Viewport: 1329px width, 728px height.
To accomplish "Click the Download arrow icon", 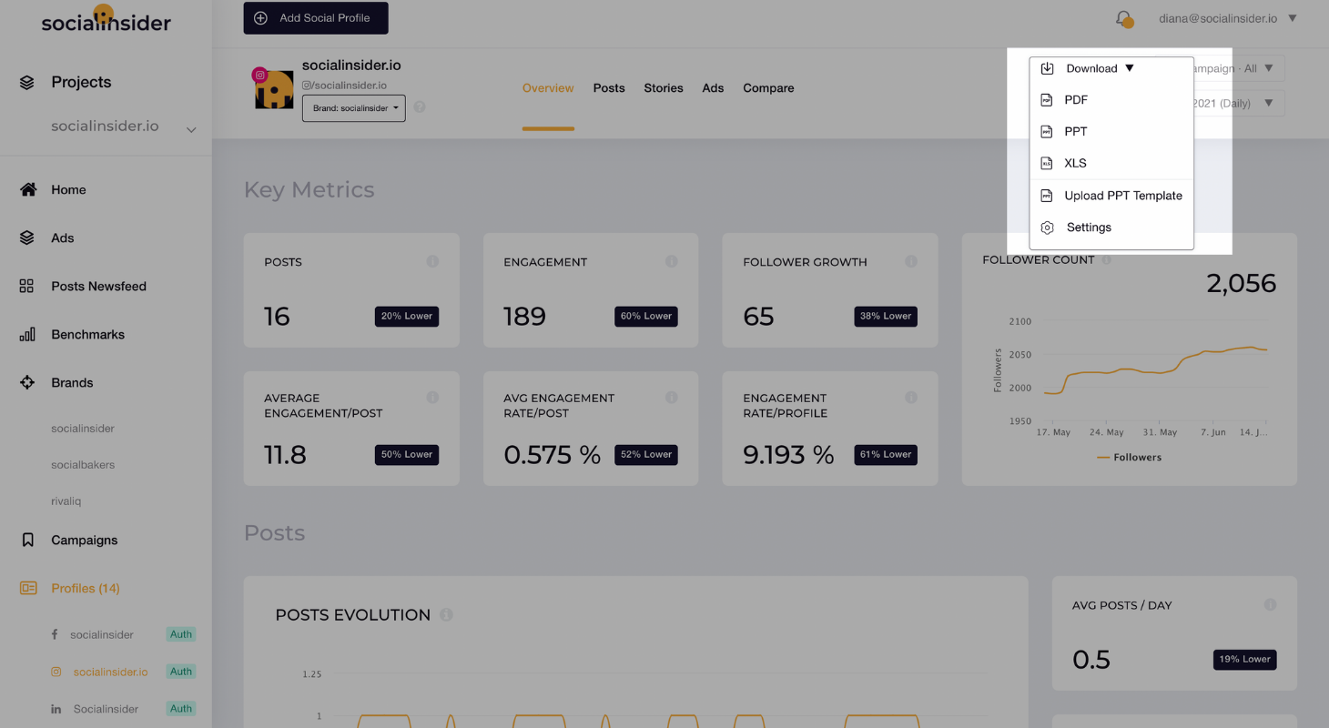I will pyautogui.click(x=1047, y=68).
